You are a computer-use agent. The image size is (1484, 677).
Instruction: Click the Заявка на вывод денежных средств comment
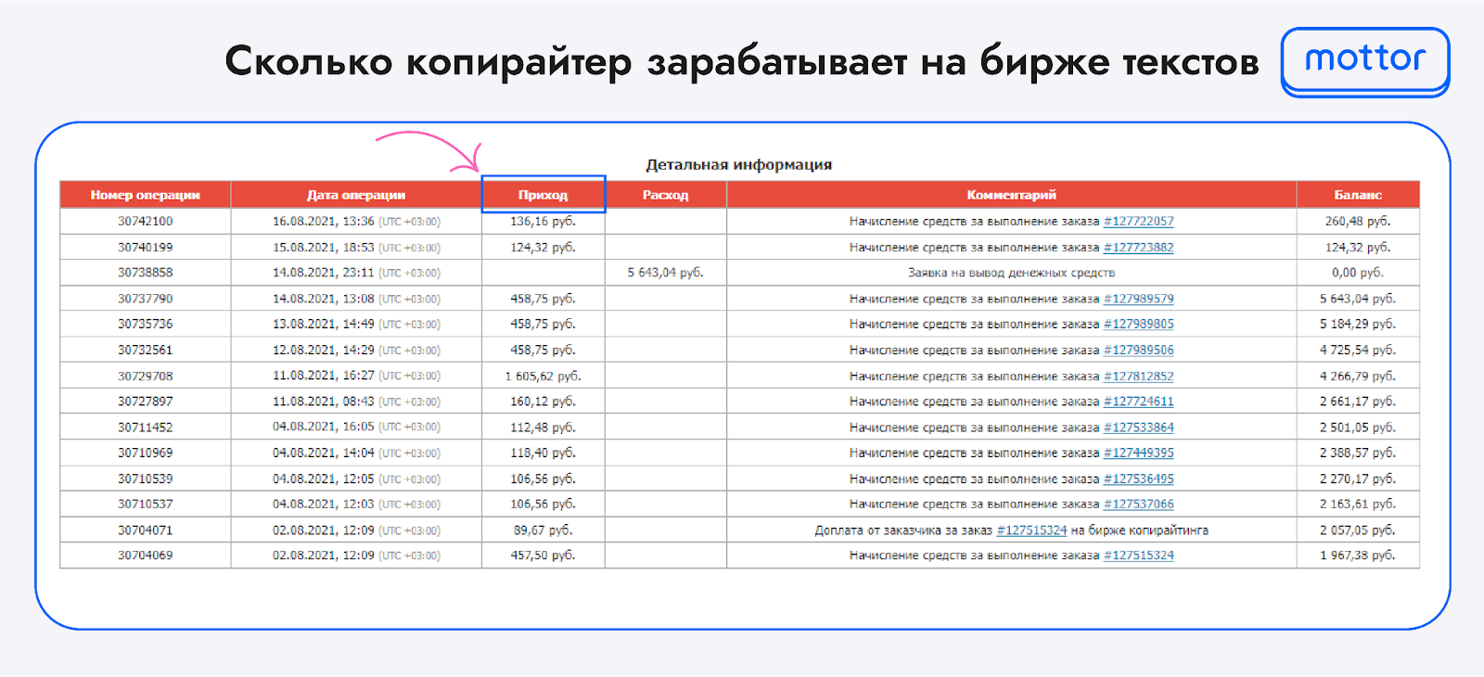[1011, 273]
